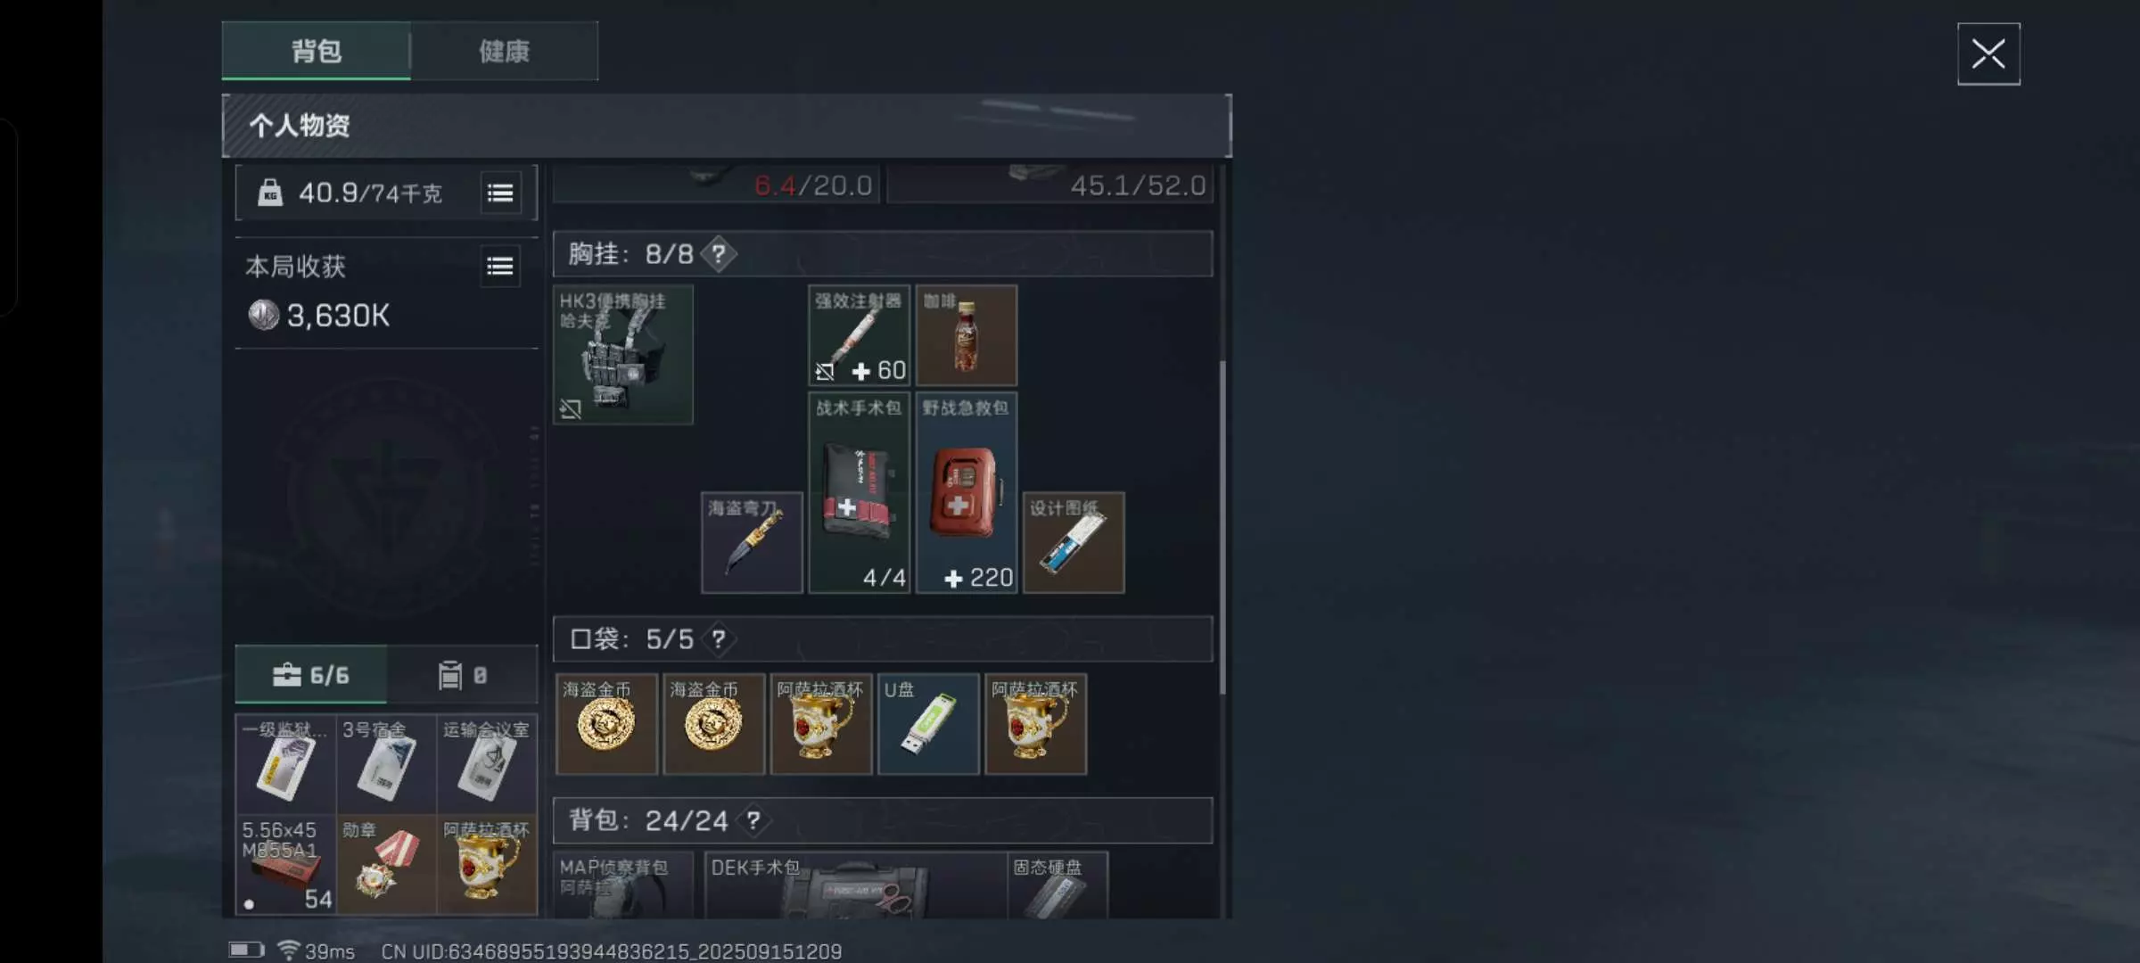Switch to the 健康 health tab
Screen dimensions: 2140x963
point(504,51)
